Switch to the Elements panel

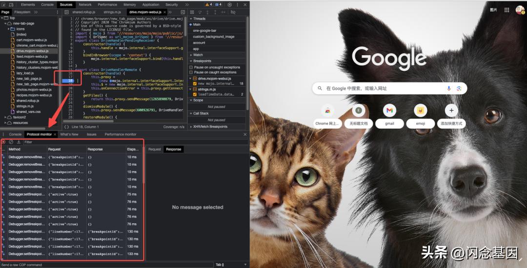click(x=28, y=5)
